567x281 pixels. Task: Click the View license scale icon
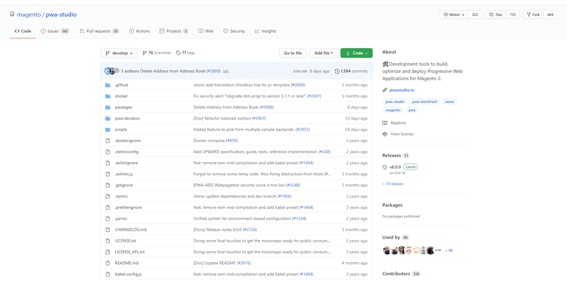pos(385,134)
